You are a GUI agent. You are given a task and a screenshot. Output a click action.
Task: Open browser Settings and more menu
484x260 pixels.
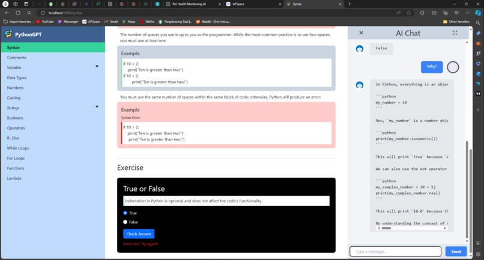click(x=468, y=13)
